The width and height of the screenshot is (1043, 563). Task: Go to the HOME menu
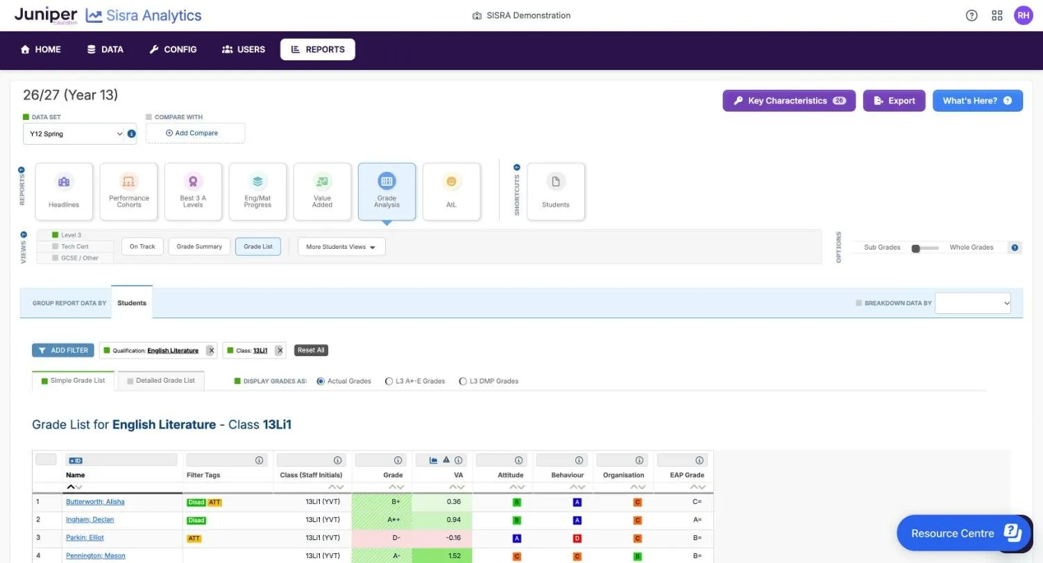[x=40, y=49]
